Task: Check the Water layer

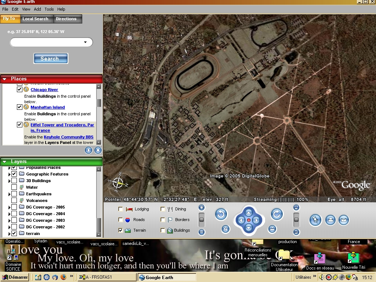Action: 14,187
